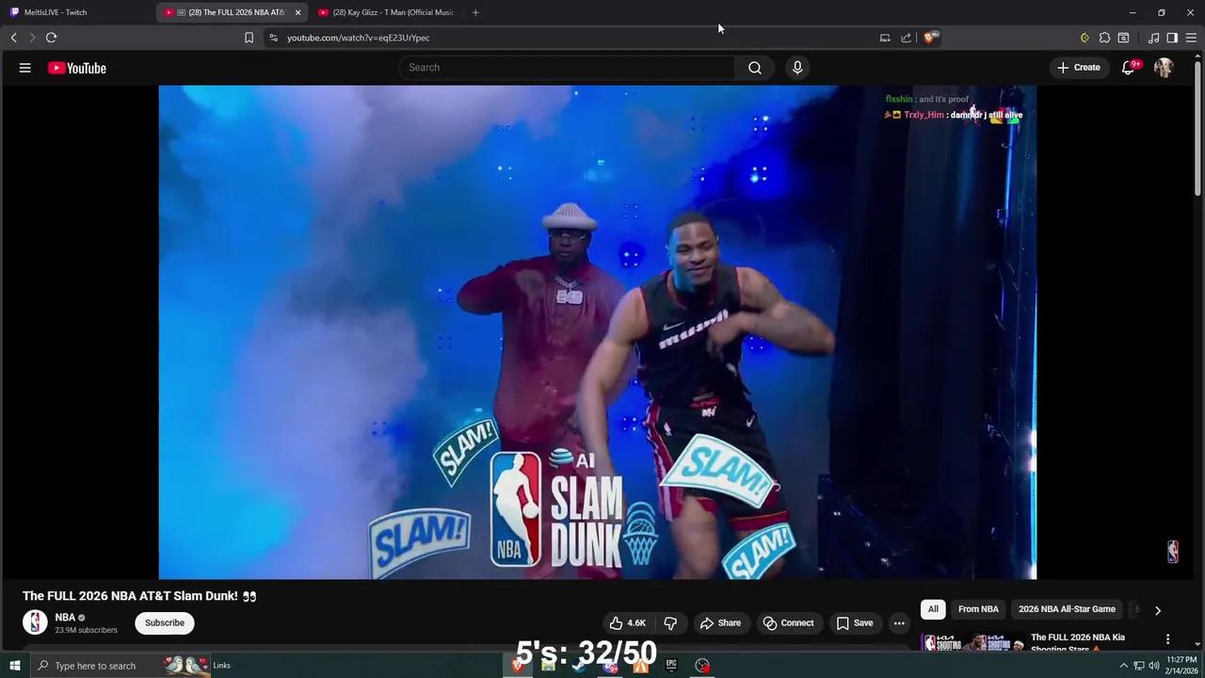The image size is (1205, 678).
Task: Toggle the browser sidebar panel icon
Action: (1172, 38)
